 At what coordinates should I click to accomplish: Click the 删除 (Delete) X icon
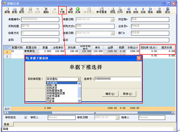tap(46, 10)
